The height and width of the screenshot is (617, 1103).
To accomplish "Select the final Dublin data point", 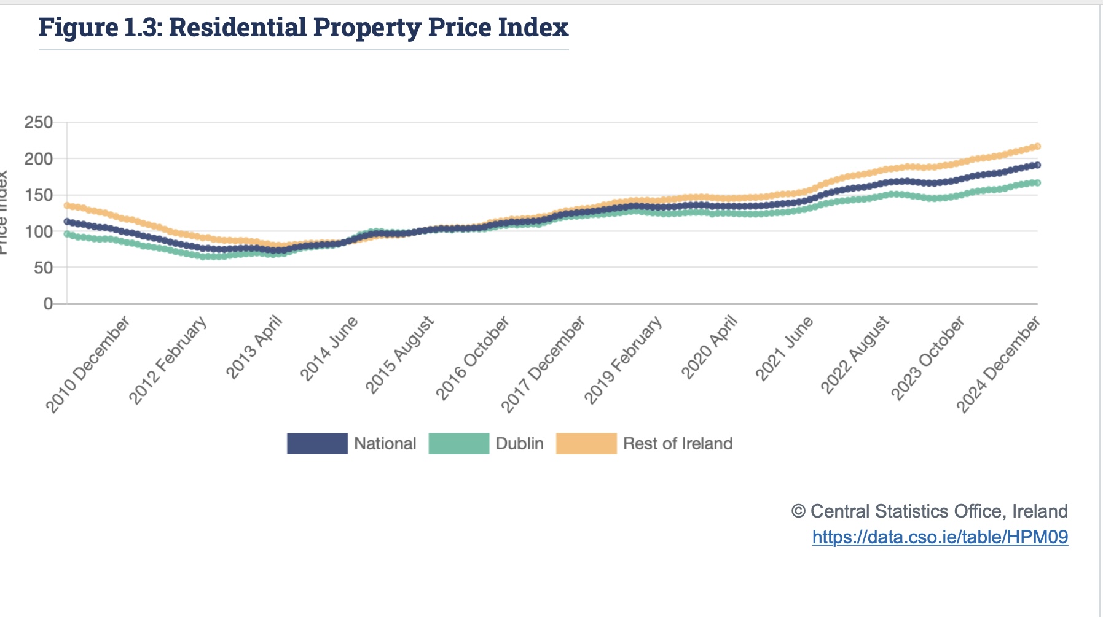I will pos(1037,183).
